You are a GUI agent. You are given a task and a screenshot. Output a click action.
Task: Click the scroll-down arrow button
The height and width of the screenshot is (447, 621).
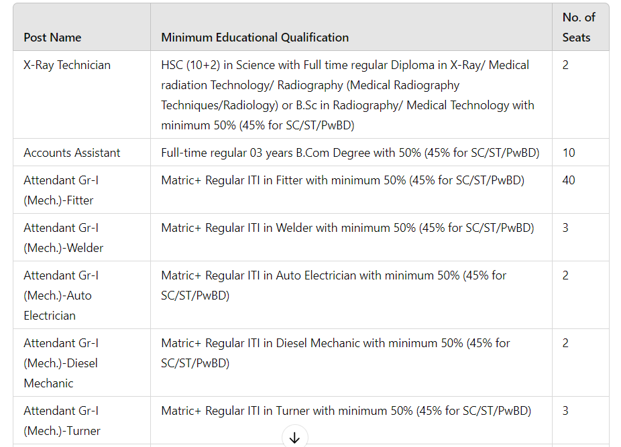tap(294, 437)
